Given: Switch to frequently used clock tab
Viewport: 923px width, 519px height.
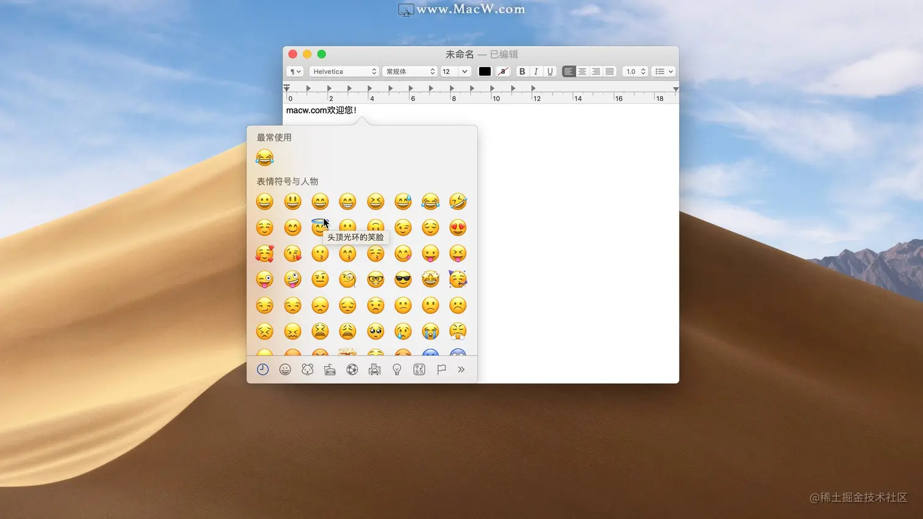Looking at the screenshot, I should coord(263,370).
